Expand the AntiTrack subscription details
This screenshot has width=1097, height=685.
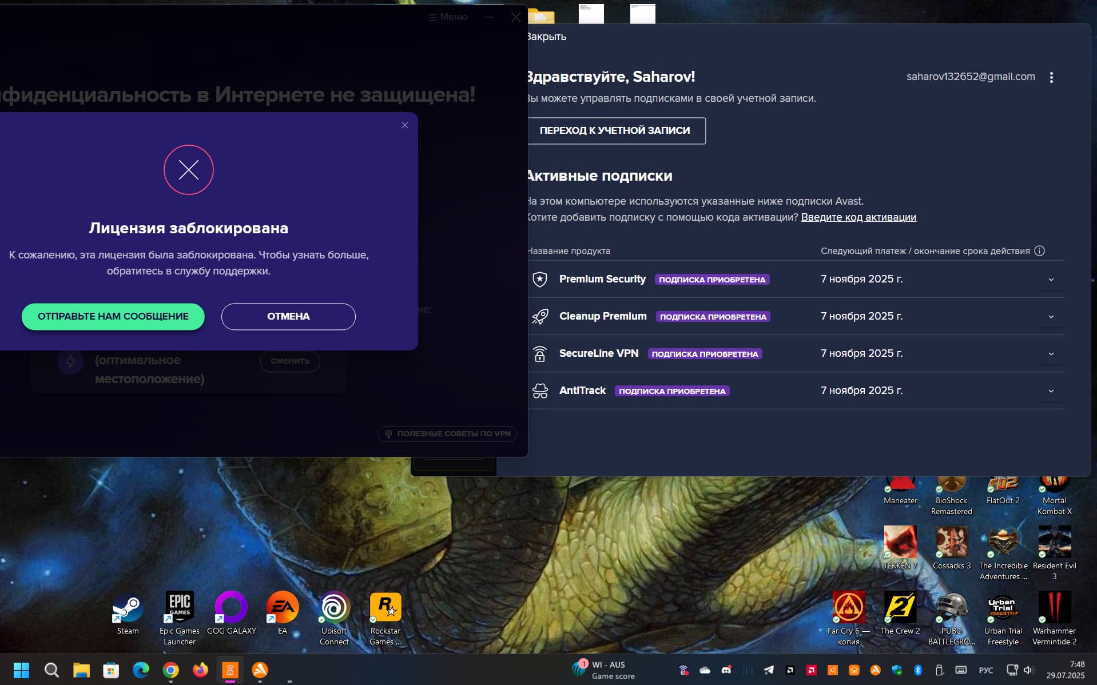click(1050, 391)
